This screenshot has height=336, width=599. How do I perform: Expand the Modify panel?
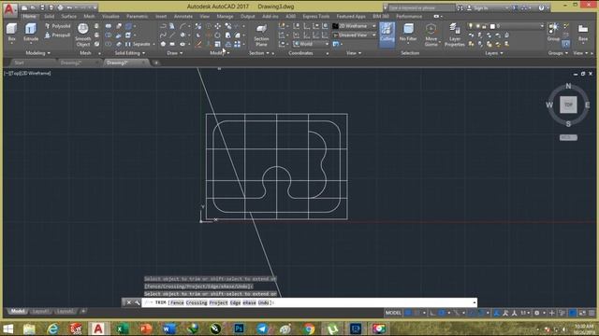pos(220,53)
